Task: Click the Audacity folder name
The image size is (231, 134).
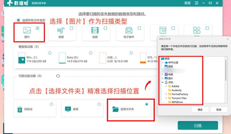Action: click(x=177, y=90)
